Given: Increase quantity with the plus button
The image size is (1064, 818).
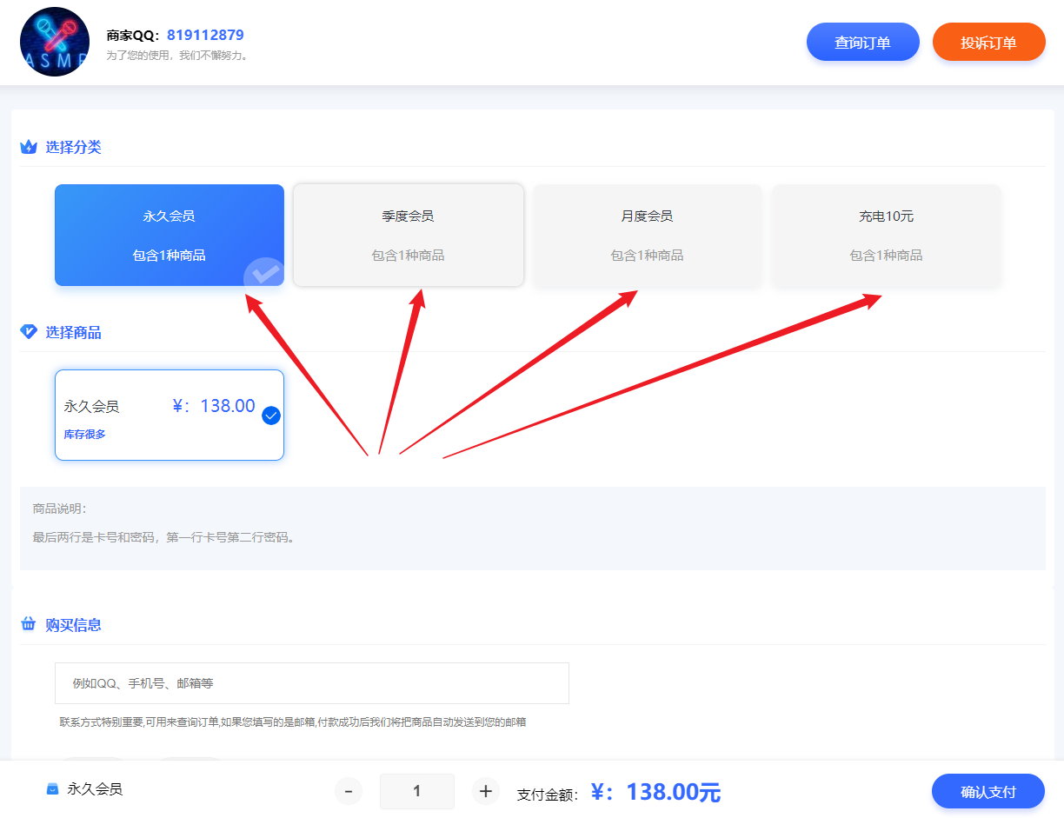Looking at the screenshot, I should 486,791.
